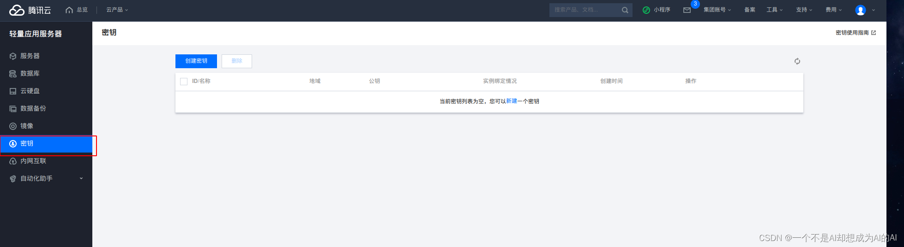904x247 pixels.
Task: Click the 自动化助手 sidebar icon
Action: coord(13,179)
